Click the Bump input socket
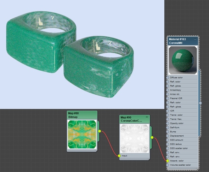Image resolution: width=209 pixels, height=172 pixels. pyautogui.click(x=168, y=132)
